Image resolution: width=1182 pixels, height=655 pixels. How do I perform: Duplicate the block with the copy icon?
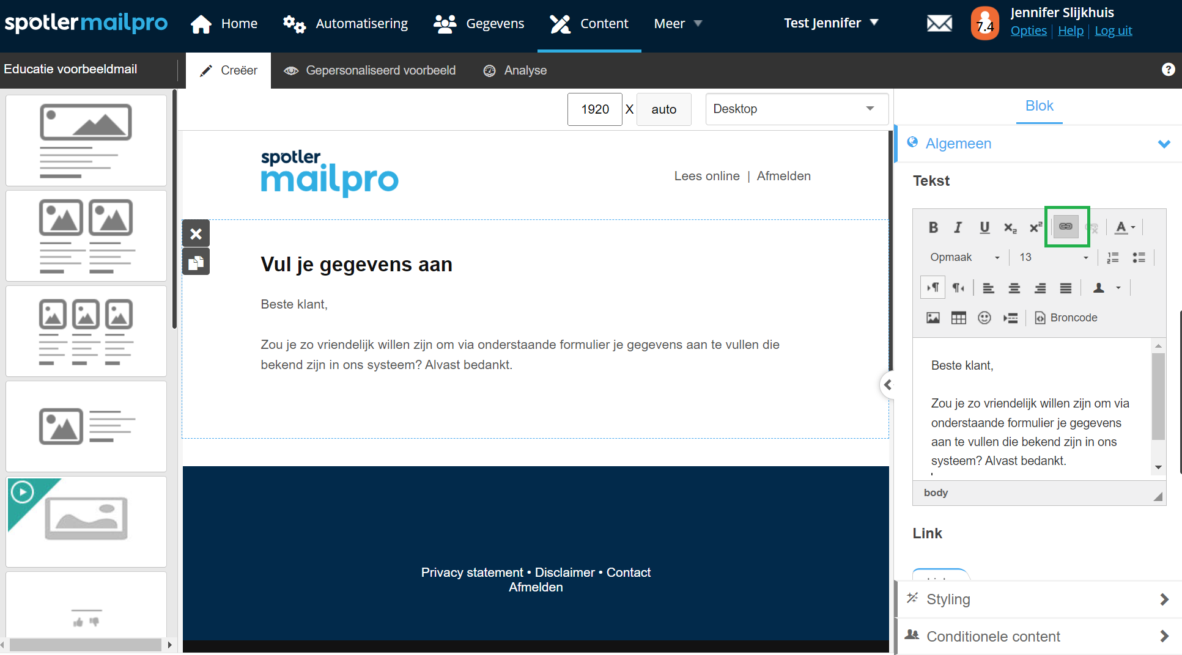pyautogui.click(x=196, y=262)
